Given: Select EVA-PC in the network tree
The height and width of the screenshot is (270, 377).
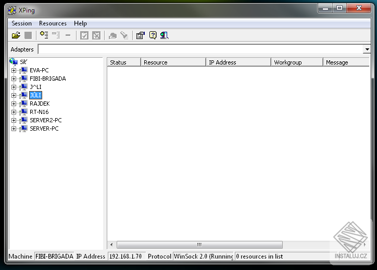Looking at the screenshot, I should point(39,70).
